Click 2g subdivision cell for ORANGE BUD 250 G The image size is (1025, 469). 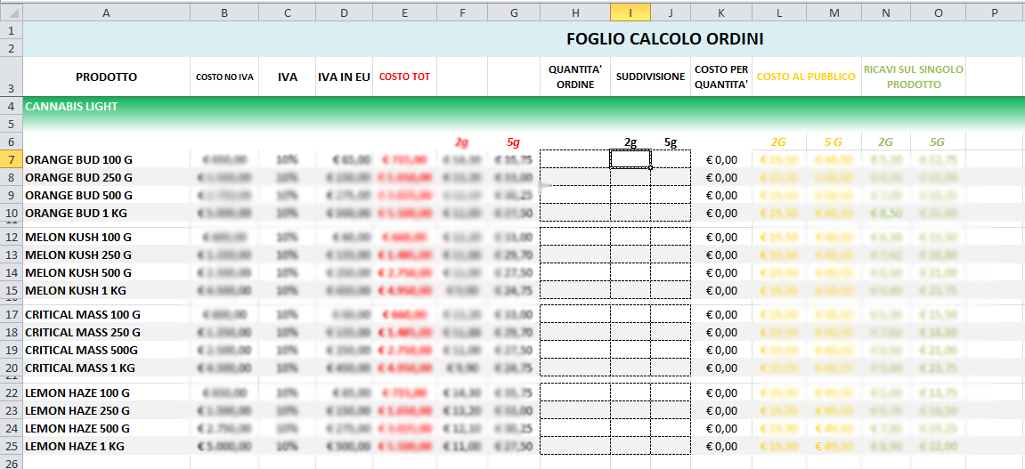pos(630,177)
